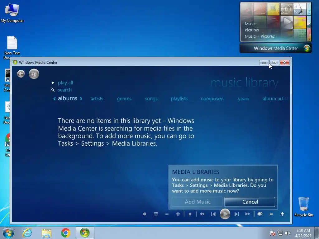
Task: Open the Recycle Bin
Action: pos(303,207)
